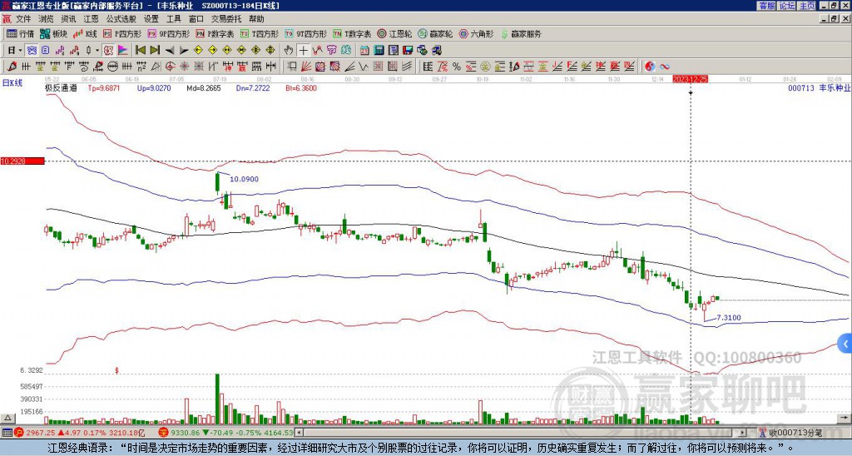This screenshot has width=852, height=456.
Task: Expand the candlestick style dropdown arrow
Action: point(97,51)
